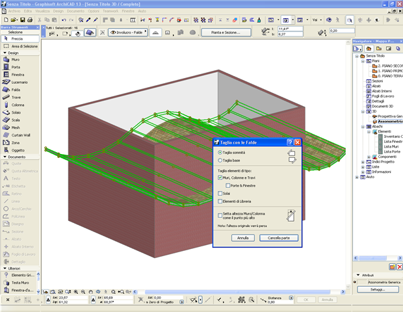Select the Muro wall tool
Image resolution: width=403 pixels, height=312 pixels.
click(16, 60)
